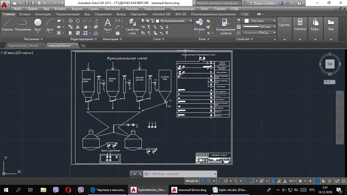Viewport: 347px width, 195px height.
Task: Click the Offset tool icon
Action: (96, 33)
